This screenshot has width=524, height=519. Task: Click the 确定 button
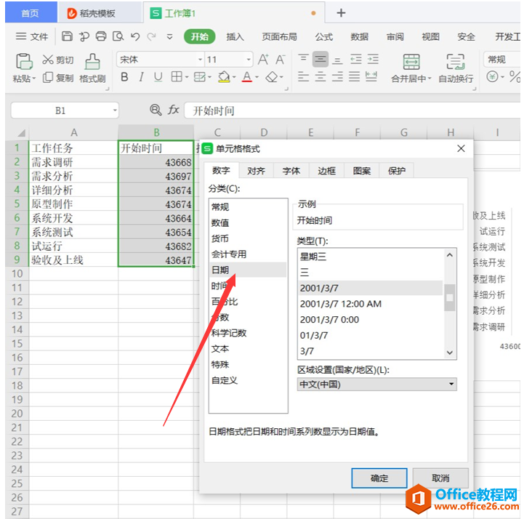[379, 478]
